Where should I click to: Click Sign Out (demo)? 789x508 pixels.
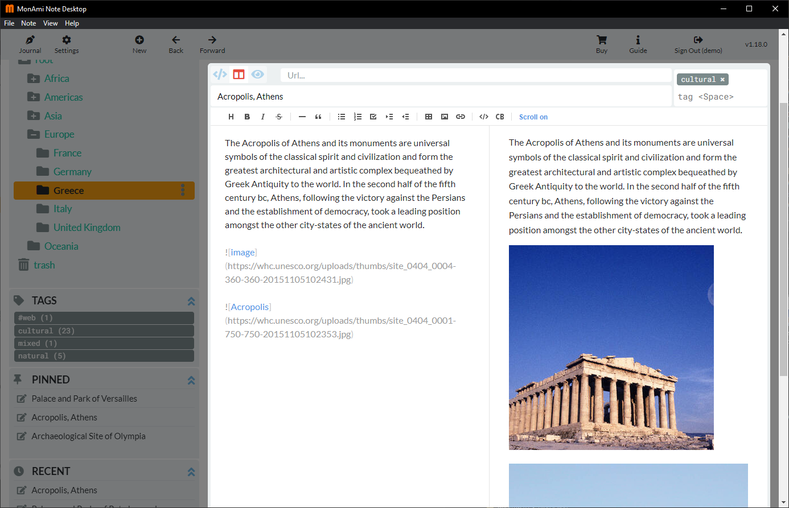pyautogui.click(x=698, y=44)
